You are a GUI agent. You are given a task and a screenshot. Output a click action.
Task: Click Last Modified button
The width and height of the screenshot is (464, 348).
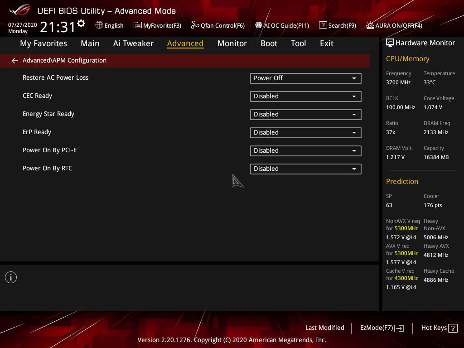(324, 328)
